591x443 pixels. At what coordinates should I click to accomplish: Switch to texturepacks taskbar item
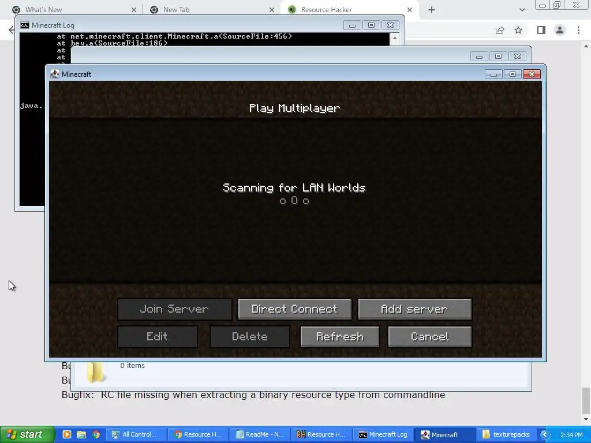point(506,434)
